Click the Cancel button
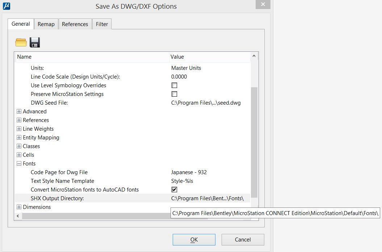Image resolution: width=382 pixels, height=252 pixels. (x=243, y=240)
